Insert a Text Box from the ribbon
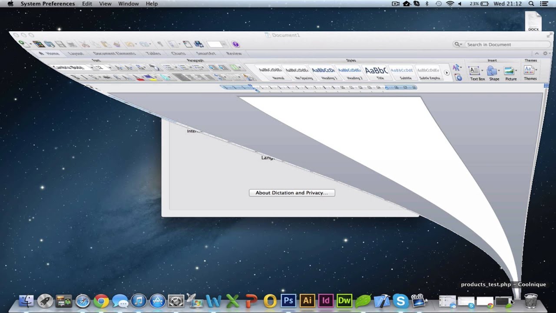The image size is (556, 313). point(477,73)
